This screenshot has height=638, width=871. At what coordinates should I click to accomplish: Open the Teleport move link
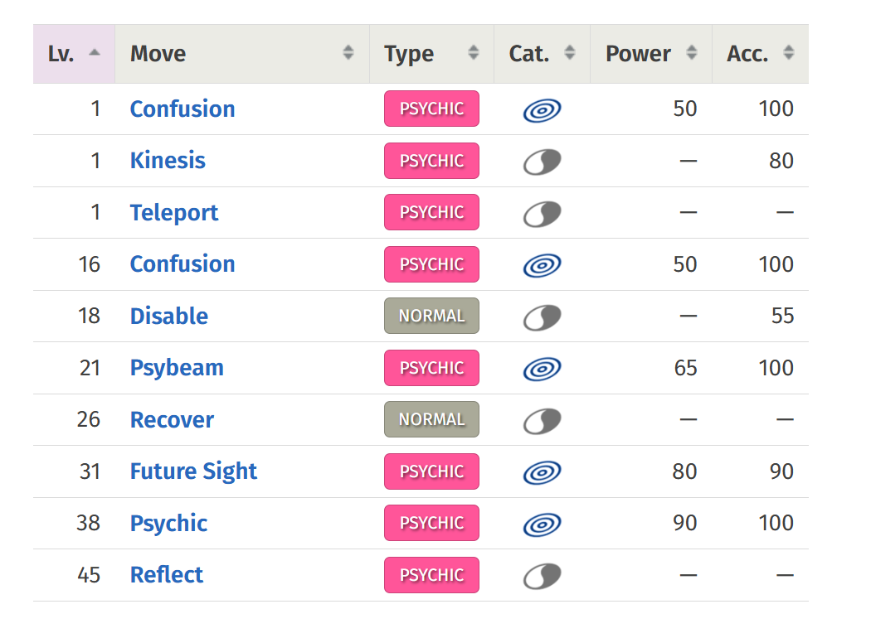point(174,213)
